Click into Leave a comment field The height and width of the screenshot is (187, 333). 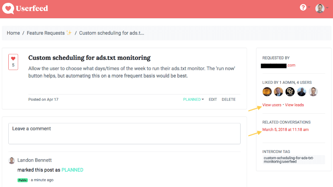tap(124, 134)
